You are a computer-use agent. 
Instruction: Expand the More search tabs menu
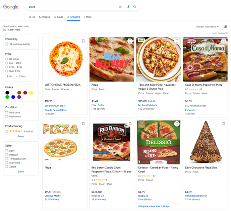click(88, 17)
